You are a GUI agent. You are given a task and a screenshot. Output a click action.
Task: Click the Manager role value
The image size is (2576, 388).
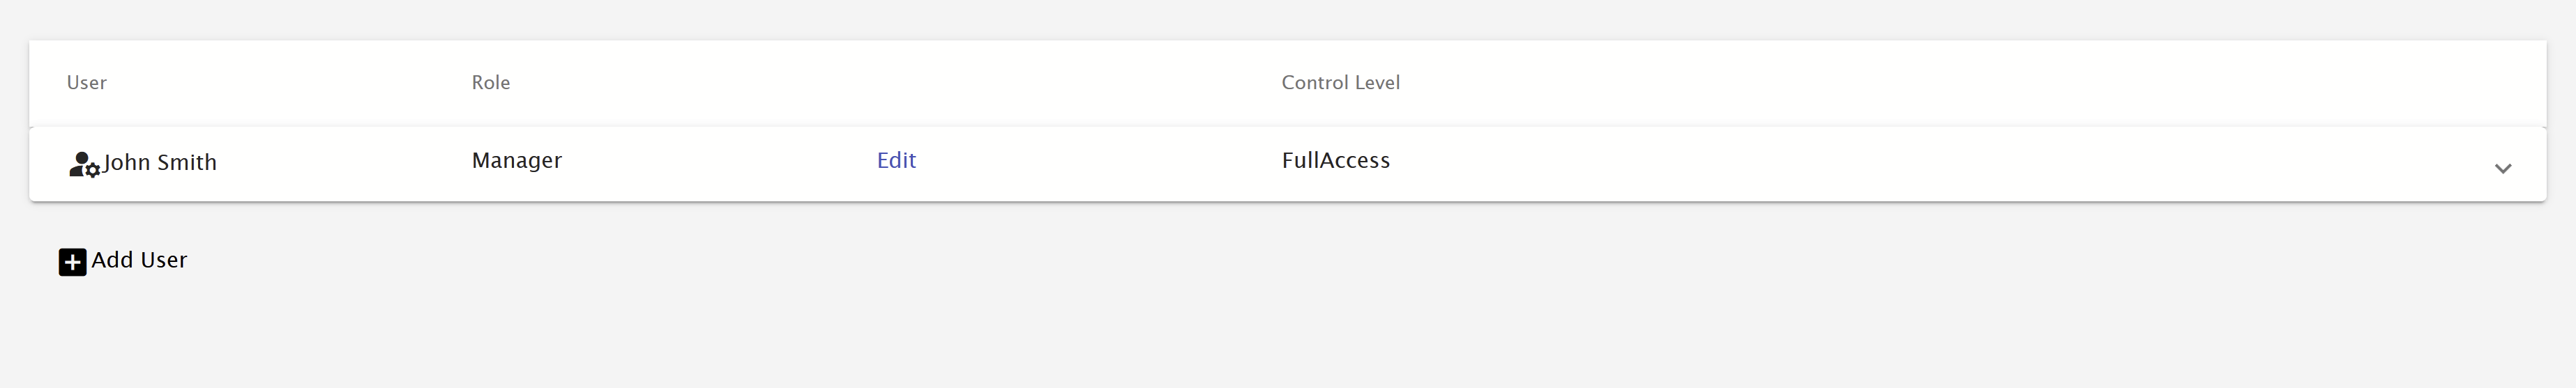click(517, 160)
